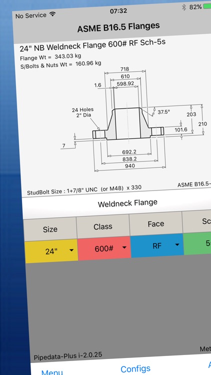Open the Face RF dropdown
Viewport: 211px width, 375px height.
(157, 245)
